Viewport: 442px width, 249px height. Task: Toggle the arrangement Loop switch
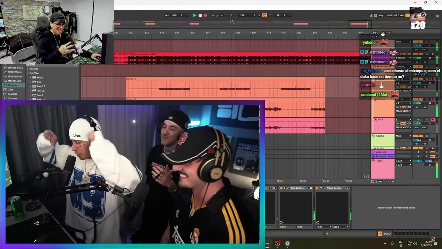point(265,15)
